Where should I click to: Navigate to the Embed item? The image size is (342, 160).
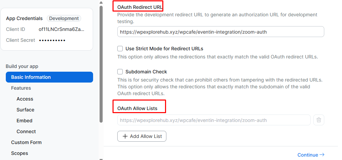click(25, 121)
